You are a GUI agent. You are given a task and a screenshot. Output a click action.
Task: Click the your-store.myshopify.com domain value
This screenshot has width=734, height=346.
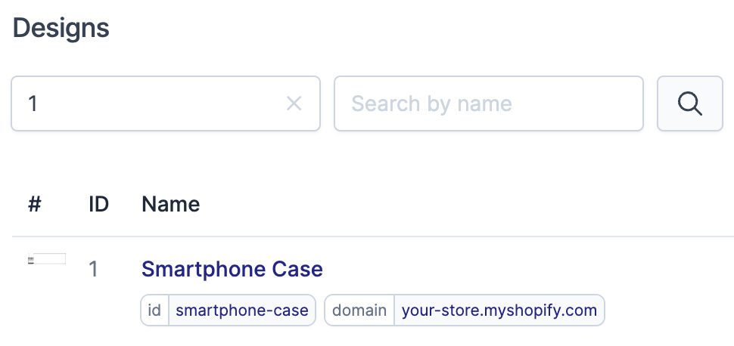[x=499, y=310]
